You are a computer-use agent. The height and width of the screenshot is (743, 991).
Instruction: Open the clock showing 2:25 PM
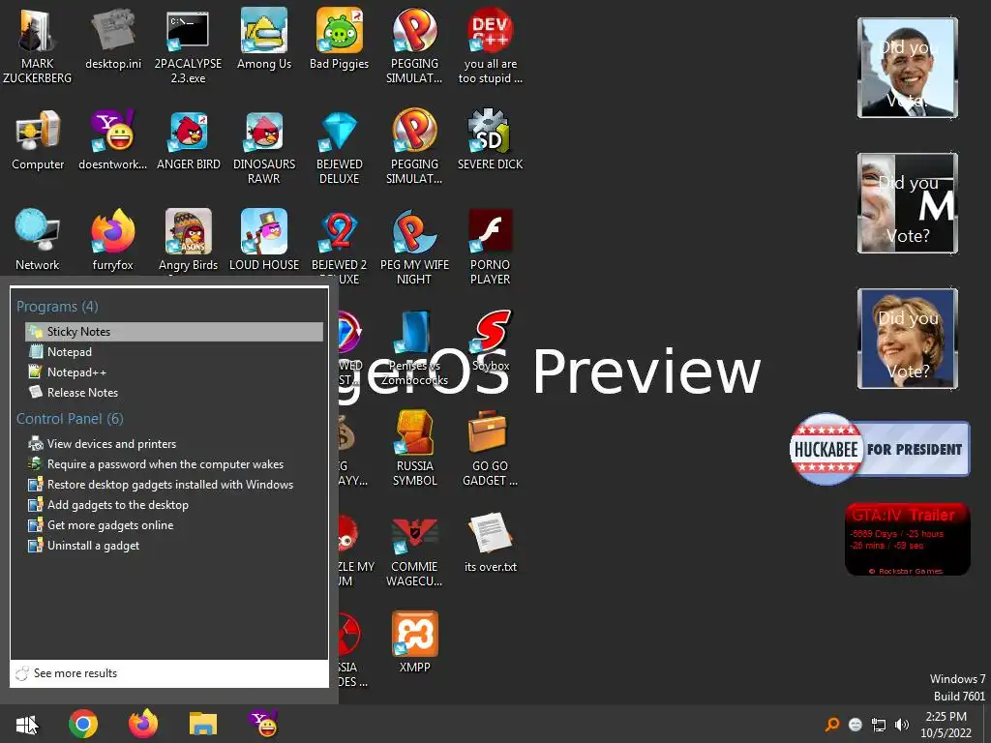click(x=946, y=725)
